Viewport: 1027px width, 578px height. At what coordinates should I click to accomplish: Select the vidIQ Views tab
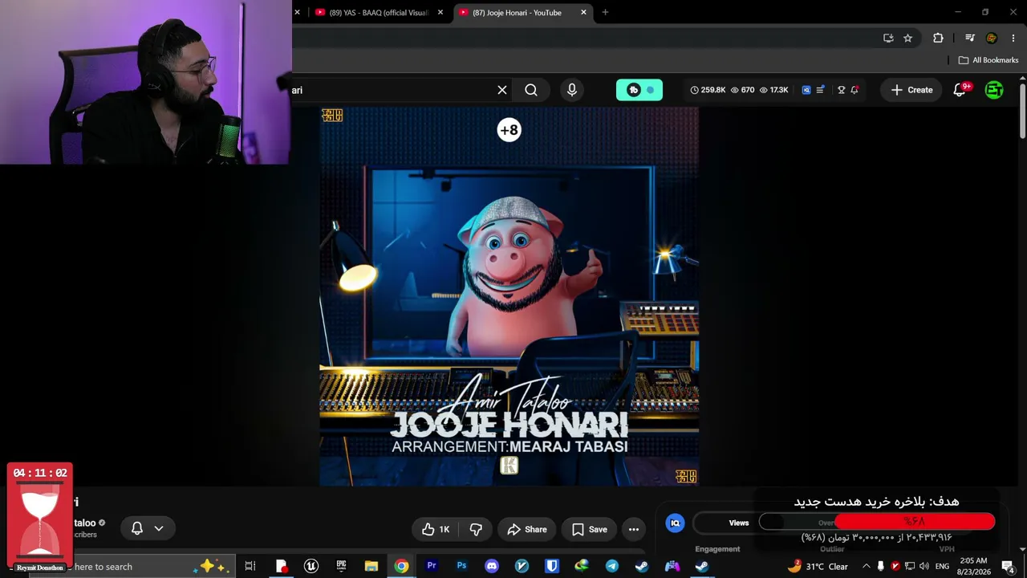click(x=738, y=523)
